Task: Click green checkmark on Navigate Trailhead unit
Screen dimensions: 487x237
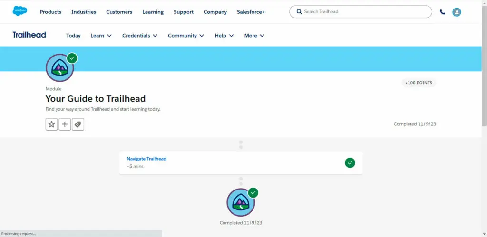Action: pyautogui.click(x=350, y=163)
